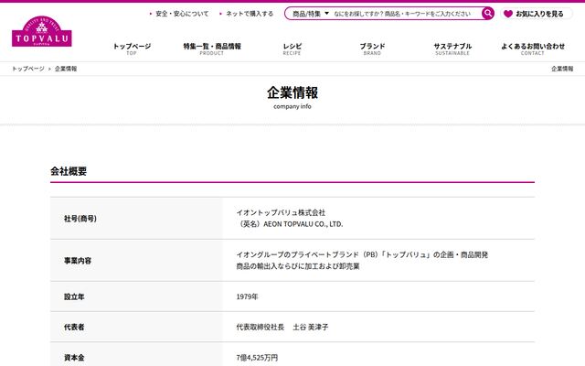
Task: Click イオントップバリュ株式会社 company name text
Action: [x=281, y=212]
